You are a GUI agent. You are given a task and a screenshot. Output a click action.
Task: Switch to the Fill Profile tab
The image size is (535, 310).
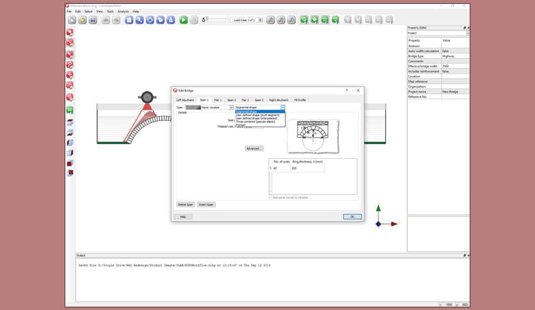pos(299,100)
